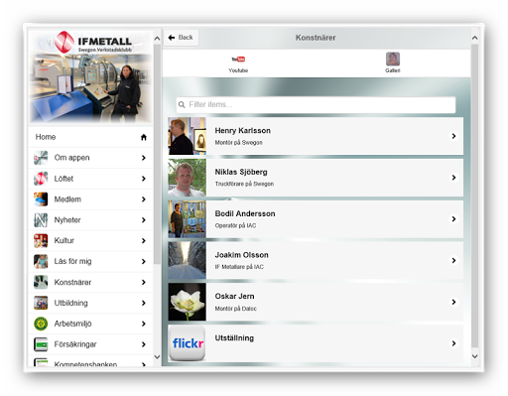Go Back using the Back button
The height and width of the screenshot is (396, 508).
[181, 38]
